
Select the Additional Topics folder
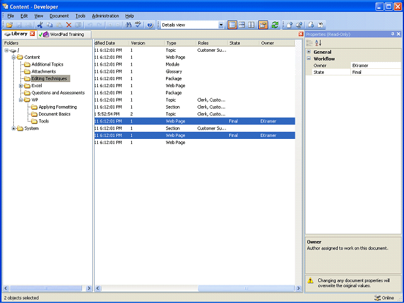coord(47,64)
